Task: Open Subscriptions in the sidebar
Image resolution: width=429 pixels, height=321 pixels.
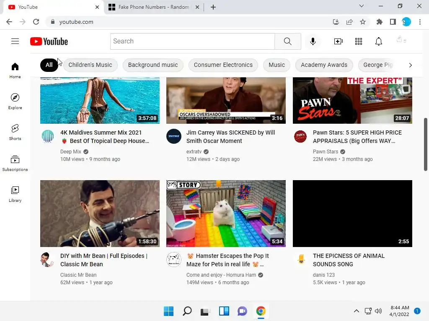Action: coord(15,163)
